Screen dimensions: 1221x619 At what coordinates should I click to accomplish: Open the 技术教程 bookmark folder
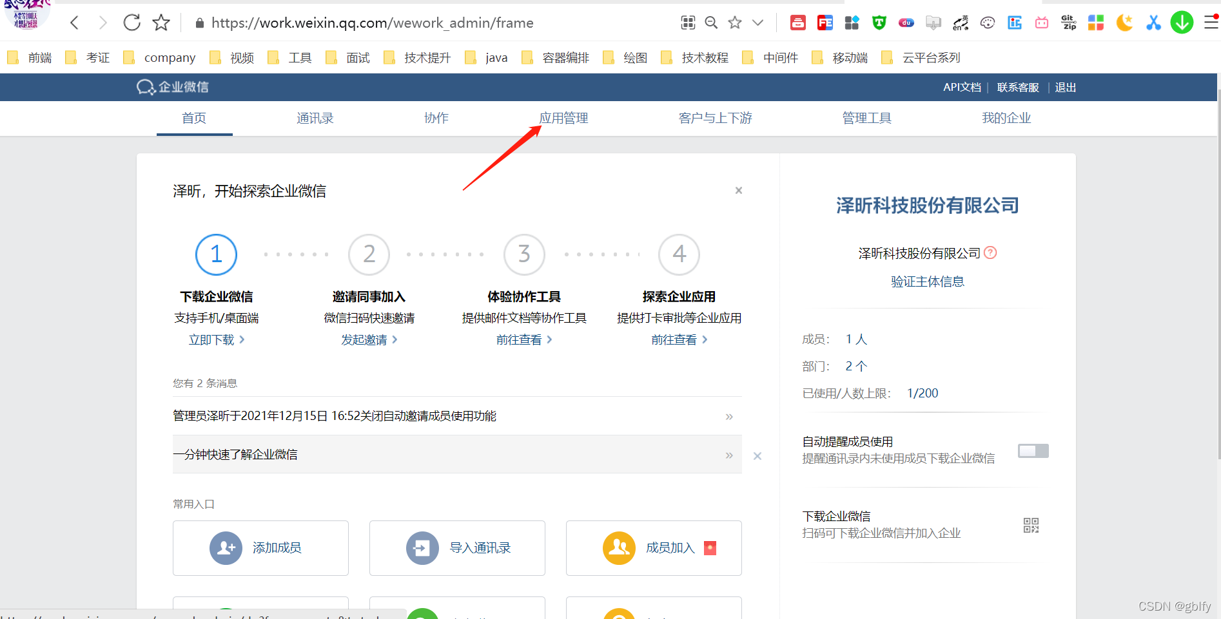pos(695,58)
